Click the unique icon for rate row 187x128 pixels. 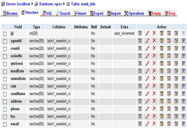click(169, 86)
